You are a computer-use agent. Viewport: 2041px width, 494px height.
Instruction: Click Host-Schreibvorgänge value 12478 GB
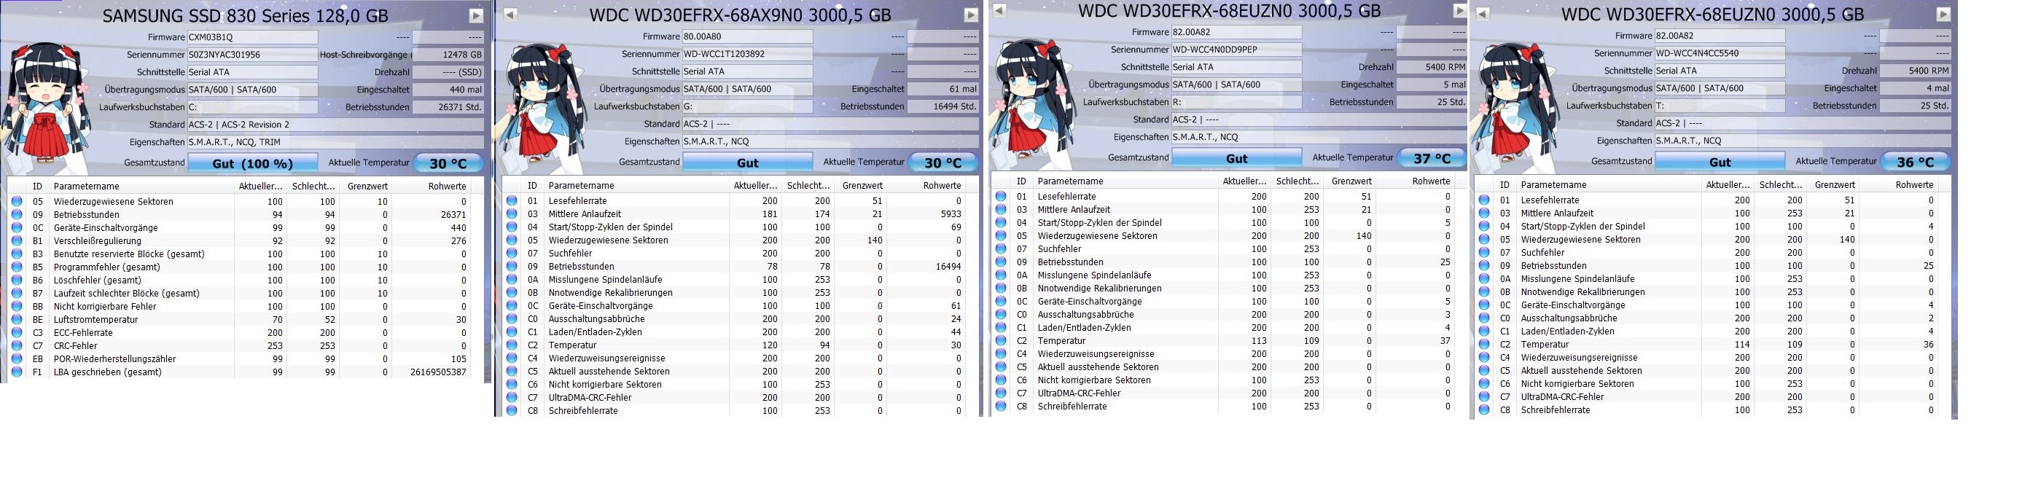pyautogui.click(x=448, y=55)
